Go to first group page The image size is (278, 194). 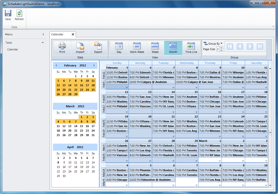tap(230, 46)
